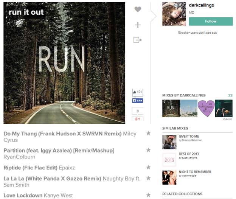The height and width of the screenshot is (199, 236).
Task: Open the Give It To Me mix
Action: point(189,136)
